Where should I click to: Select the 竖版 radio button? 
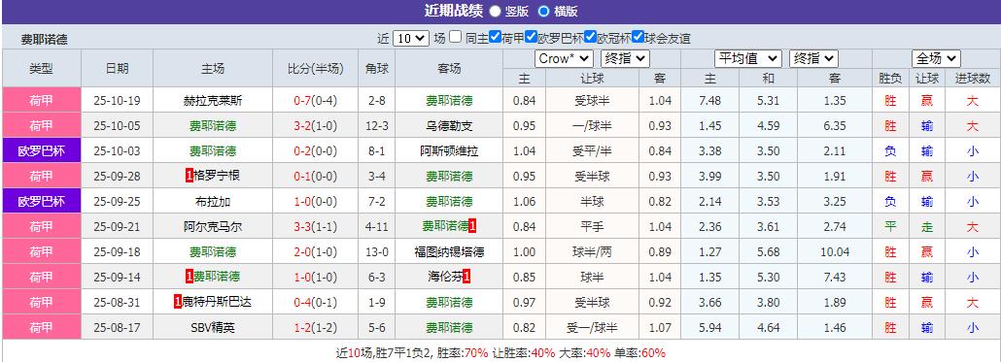coord(495,11)
